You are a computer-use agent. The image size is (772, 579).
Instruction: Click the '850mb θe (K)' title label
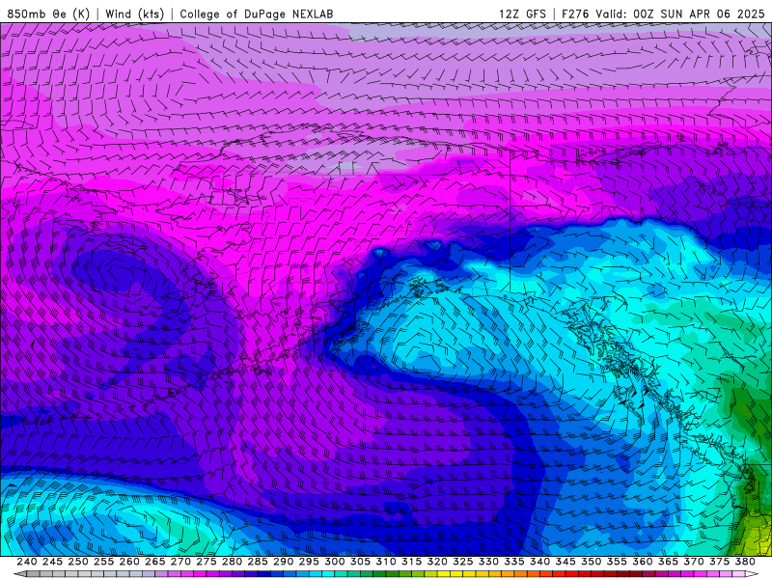[48, 14]
